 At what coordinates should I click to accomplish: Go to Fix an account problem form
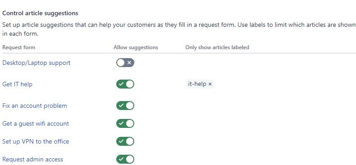(35, 106)
